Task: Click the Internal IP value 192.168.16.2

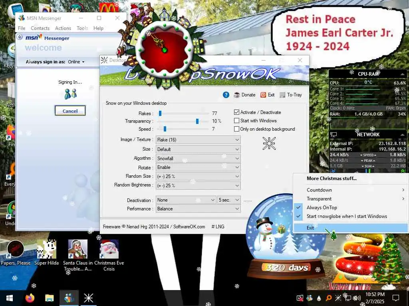Action: 392,149
